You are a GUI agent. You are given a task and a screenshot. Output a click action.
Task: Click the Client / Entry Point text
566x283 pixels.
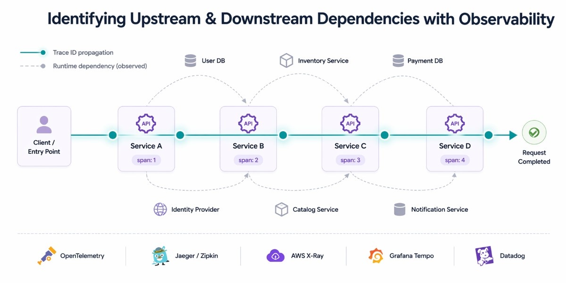click(x=44, y=147)
